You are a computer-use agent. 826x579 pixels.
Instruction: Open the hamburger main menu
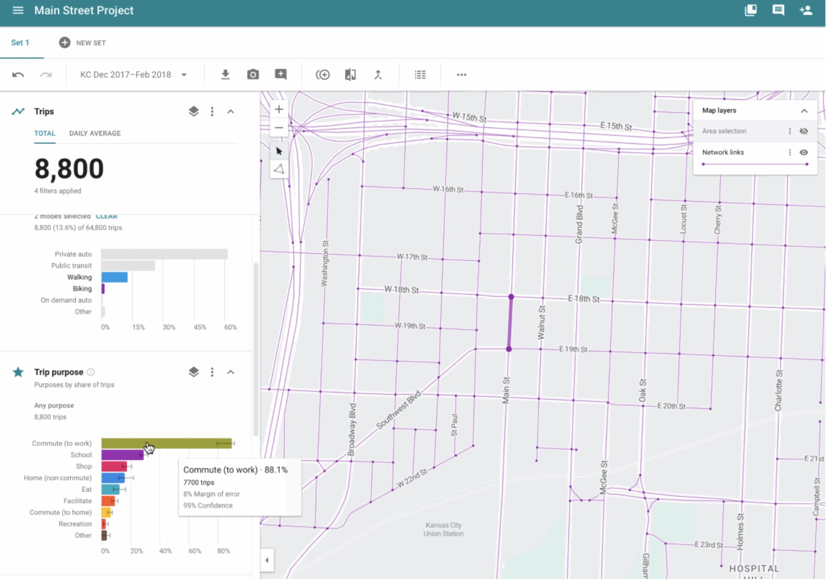point(18,10)
